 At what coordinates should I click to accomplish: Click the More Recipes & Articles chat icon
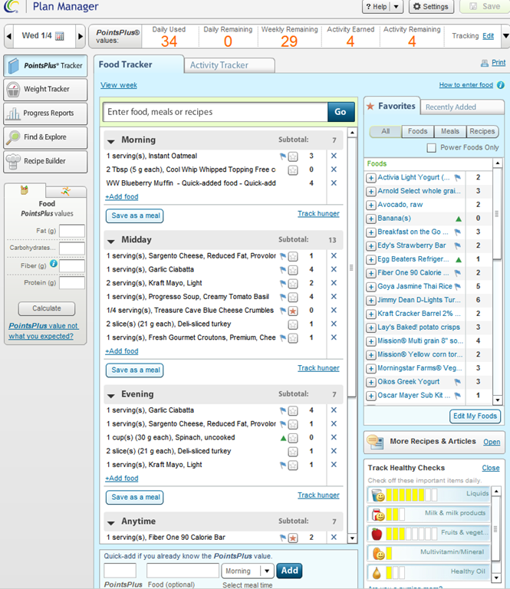(375, 442)
